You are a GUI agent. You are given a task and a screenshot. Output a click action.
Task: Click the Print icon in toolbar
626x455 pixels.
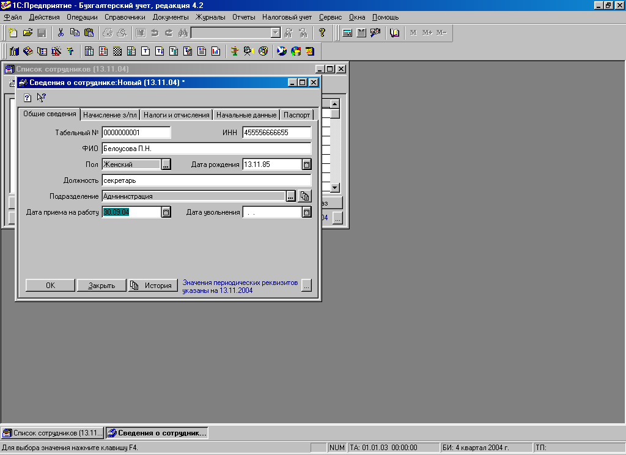point(108,33)
